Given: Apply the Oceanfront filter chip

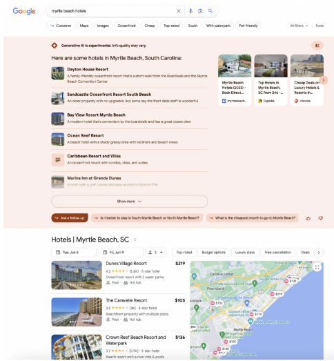Looking at the screenshot, I should click(x=126, y=26).
